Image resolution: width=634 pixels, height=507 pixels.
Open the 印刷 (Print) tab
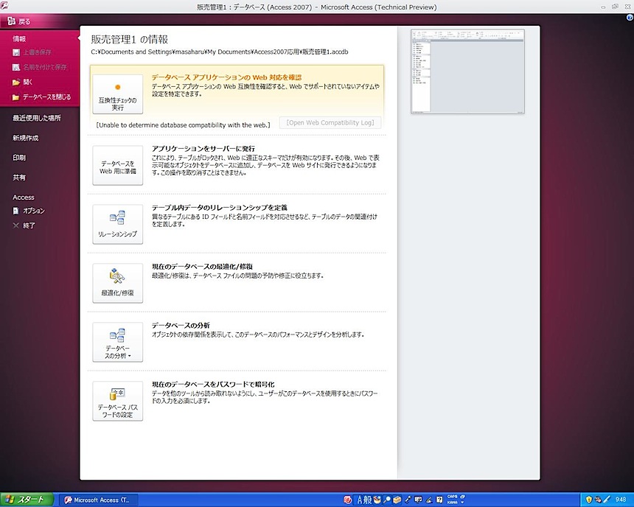click(19, 158)
